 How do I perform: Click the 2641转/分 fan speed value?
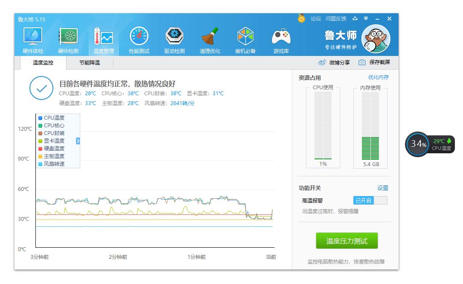182,103
